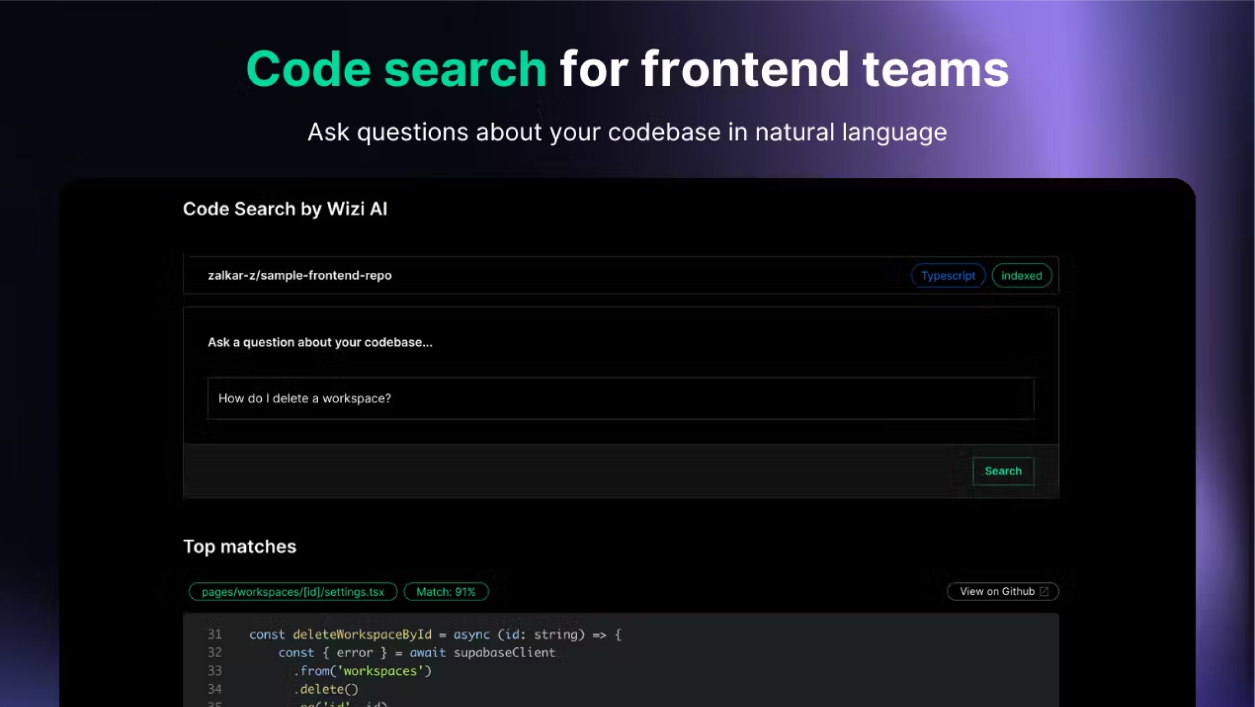This screenshot has height=707, width=1255.
Task: Click the repo label zalkar-z/sample-frontend-repo
Action: click(300, 275)
